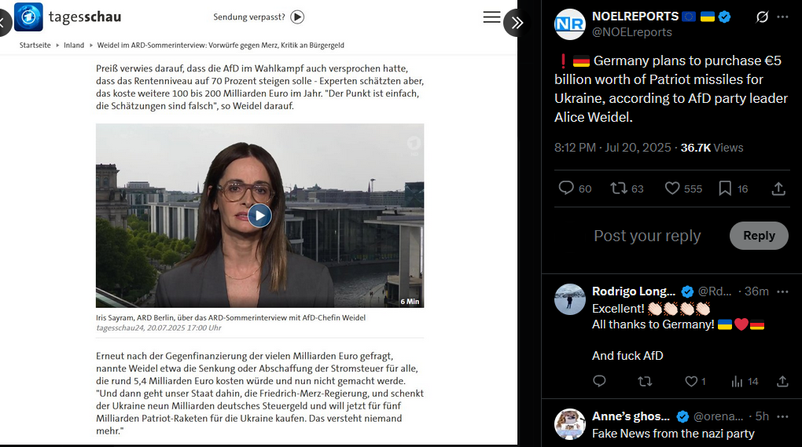Open more options on Anne's reply
The height and width of the screenshot is (447, 802).
[782, 417]
